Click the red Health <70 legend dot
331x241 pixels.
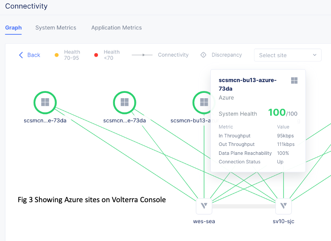[96, 55]
